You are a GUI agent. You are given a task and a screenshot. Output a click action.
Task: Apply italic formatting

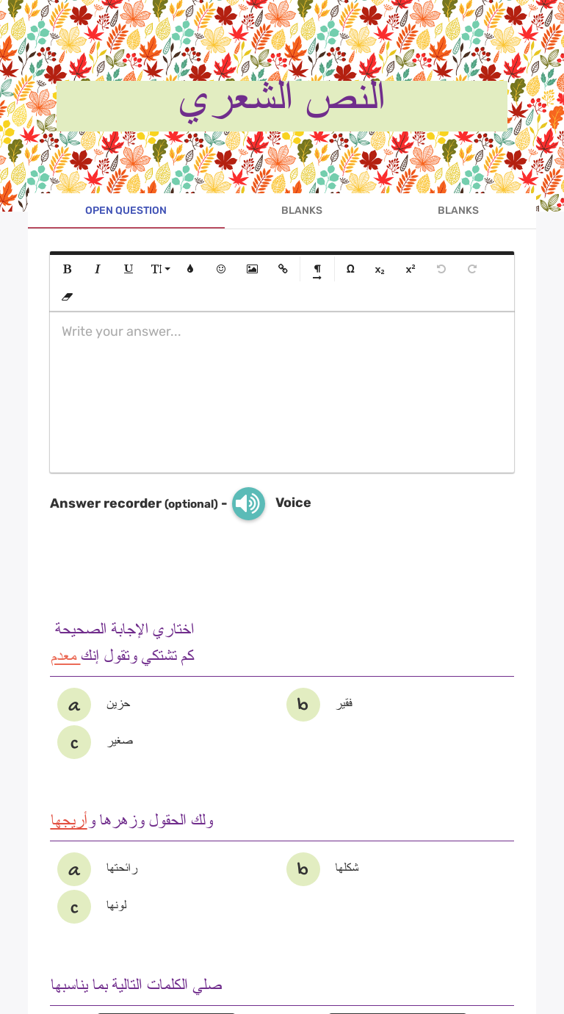coord(98,269)
